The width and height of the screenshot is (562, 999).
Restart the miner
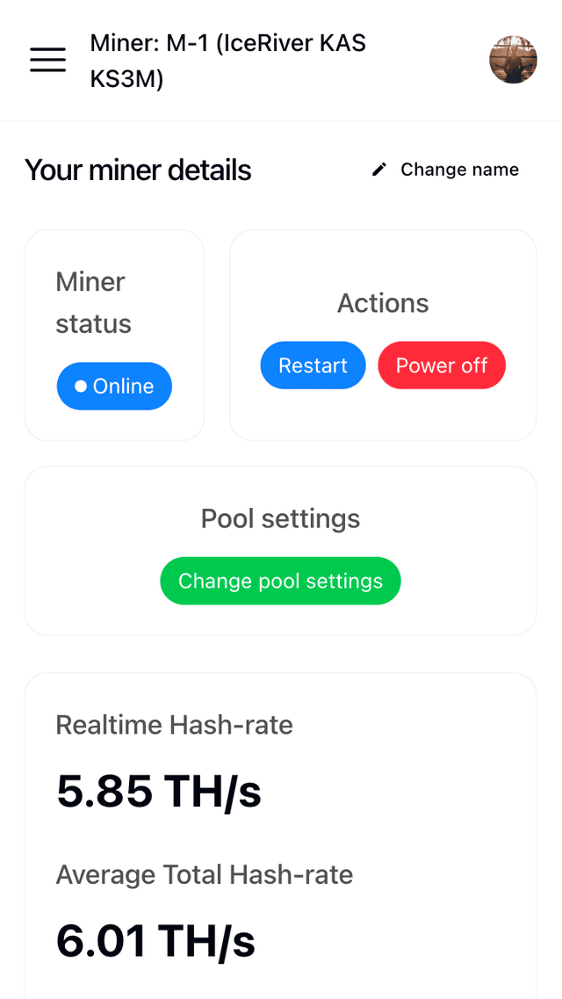point(313,365)
